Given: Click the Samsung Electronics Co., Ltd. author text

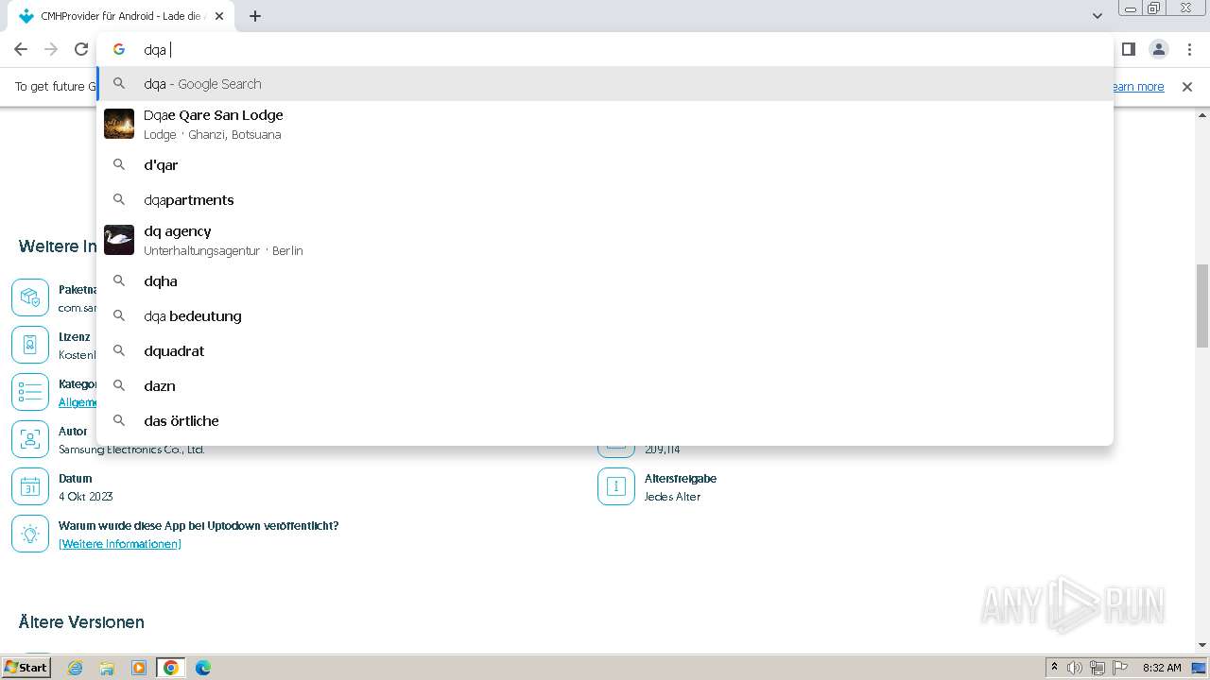Looking at the screenshot, I should 131,450.
